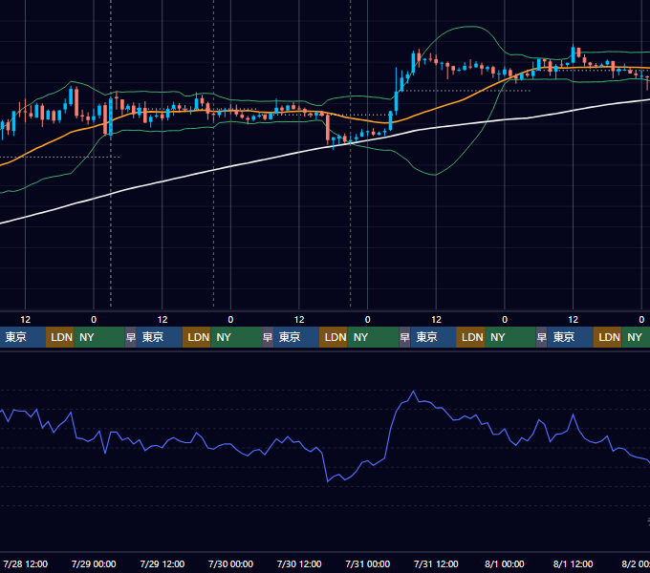The width and height of the screenshot is (650, 573).
Task: Click the 早 early-session block on 7/31
Action: 404,337
